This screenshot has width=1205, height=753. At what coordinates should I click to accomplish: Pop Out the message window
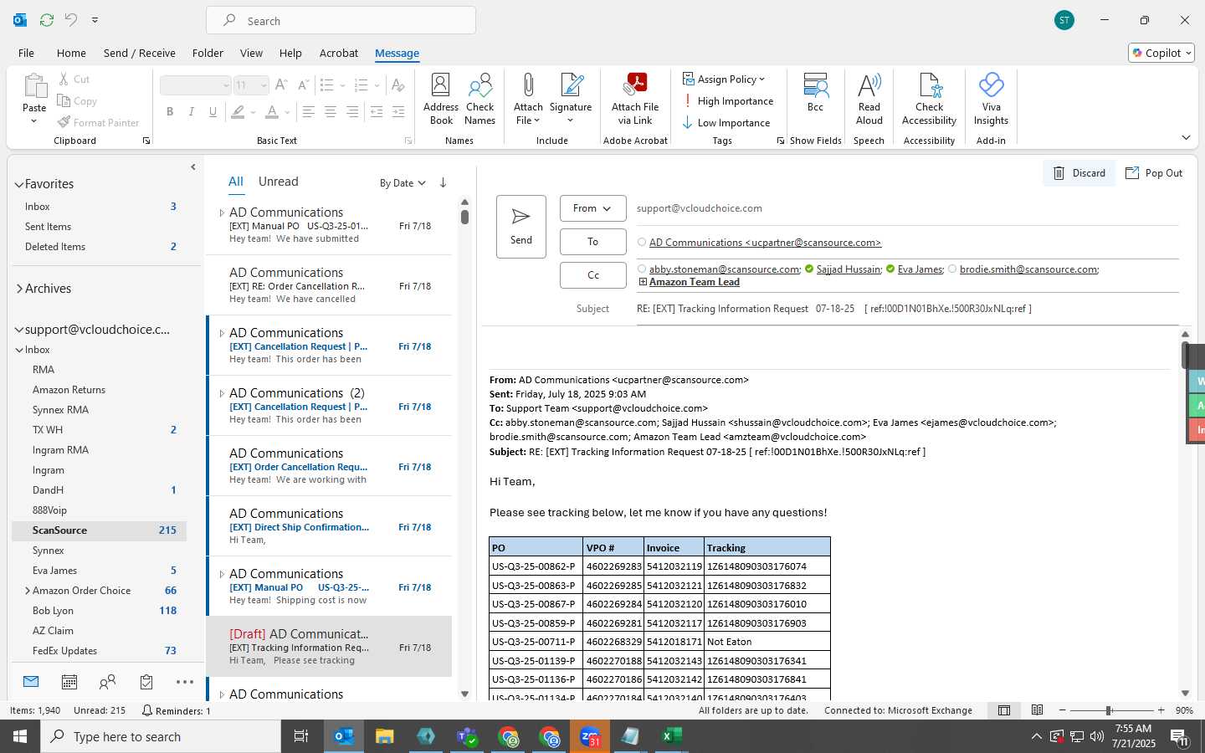[1154, 173]
